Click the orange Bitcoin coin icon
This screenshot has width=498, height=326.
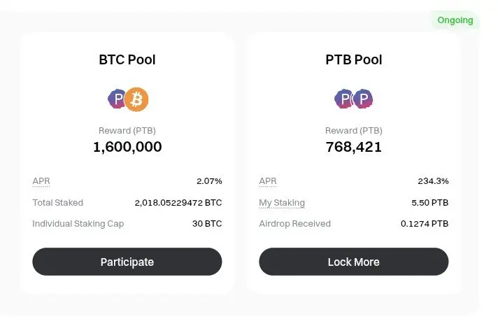[x=136, y=99]
